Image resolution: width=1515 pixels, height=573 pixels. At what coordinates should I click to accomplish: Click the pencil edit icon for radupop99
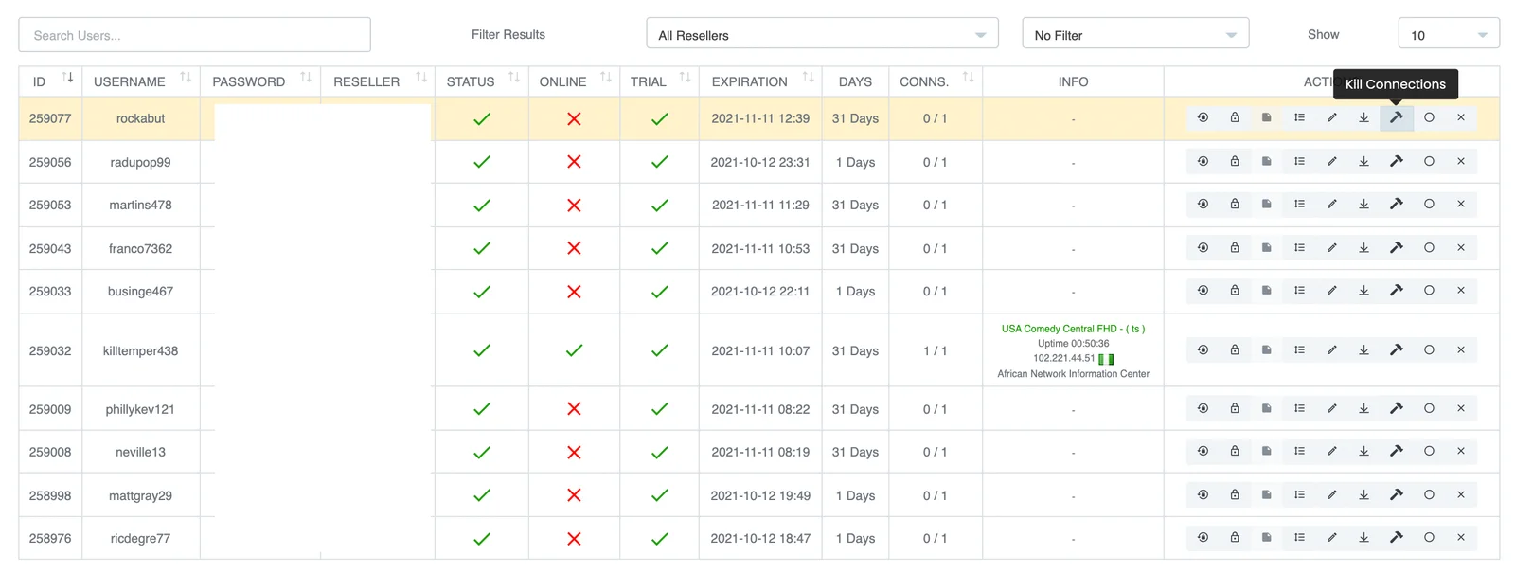coord(1331,162)
